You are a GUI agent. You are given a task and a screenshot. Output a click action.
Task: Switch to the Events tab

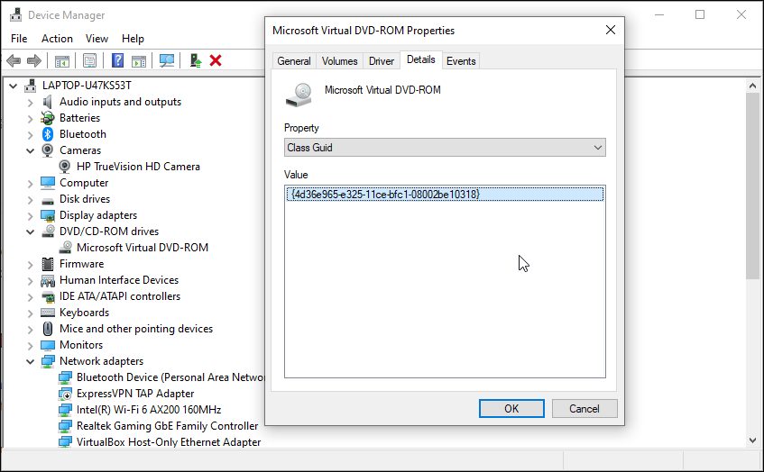click(461, 61)
